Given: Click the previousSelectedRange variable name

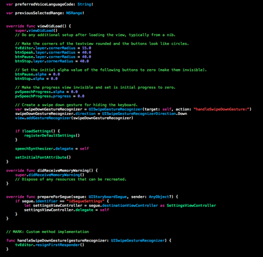Looking at the screenshot, I should 39,13.
